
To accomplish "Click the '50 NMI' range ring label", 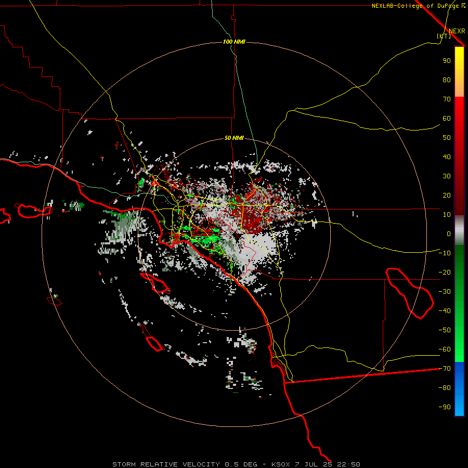I will pyautogui.click(x=235, y=138).
